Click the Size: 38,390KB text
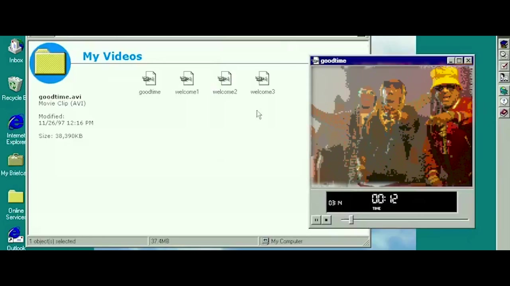Screen dimensions: 510x286 click(61, 136)
